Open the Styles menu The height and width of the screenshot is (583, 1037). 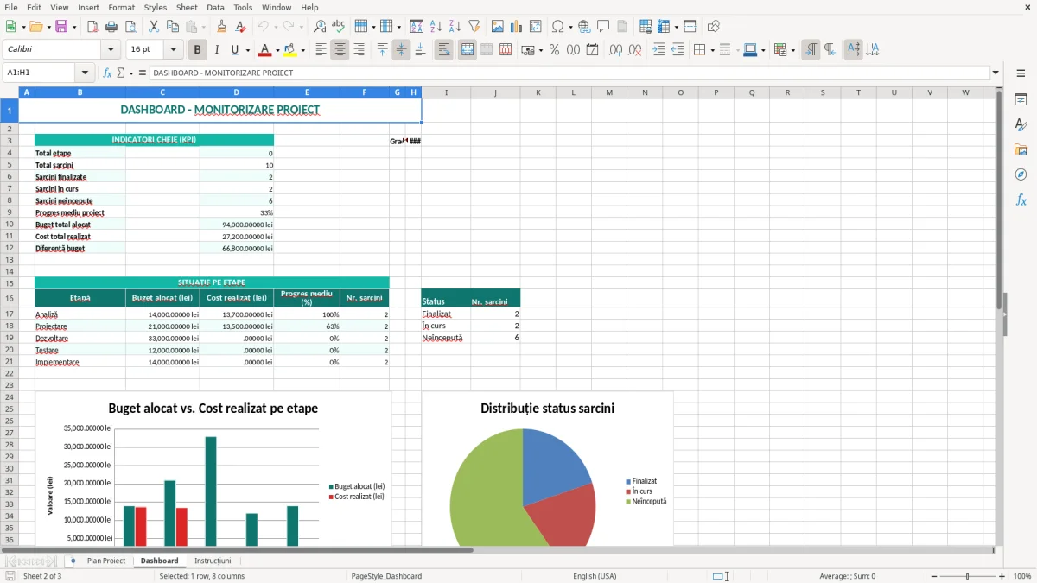(156, 7)
